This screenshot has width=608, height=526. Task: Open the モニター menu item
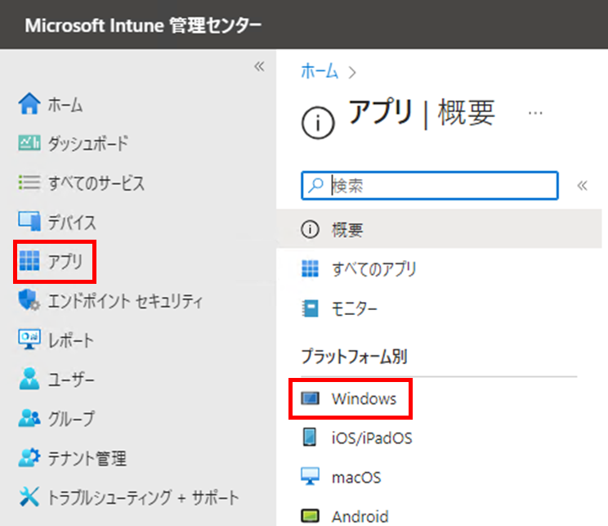[x=439, y=308]
